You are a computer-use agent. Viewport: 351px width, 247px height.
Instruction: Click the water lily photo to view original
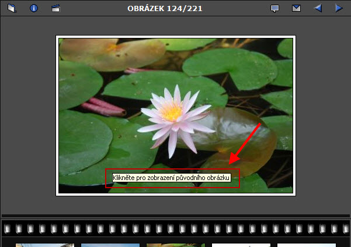pos(176,116)
